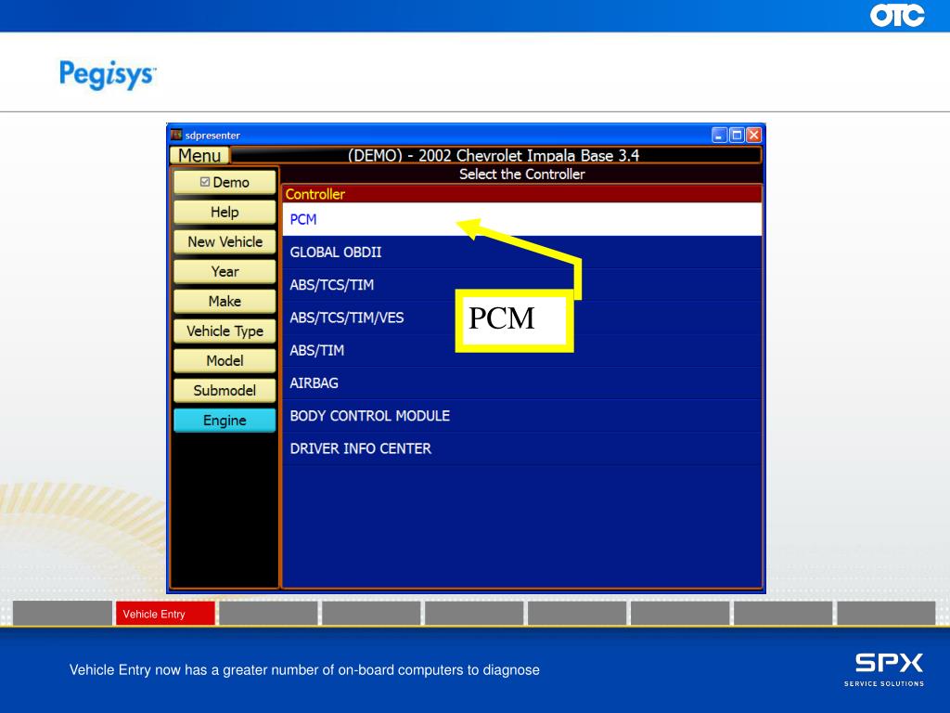Go to the Year step
Image resolution: width=950 pixels, height=713 pixels.
point(225,272)
